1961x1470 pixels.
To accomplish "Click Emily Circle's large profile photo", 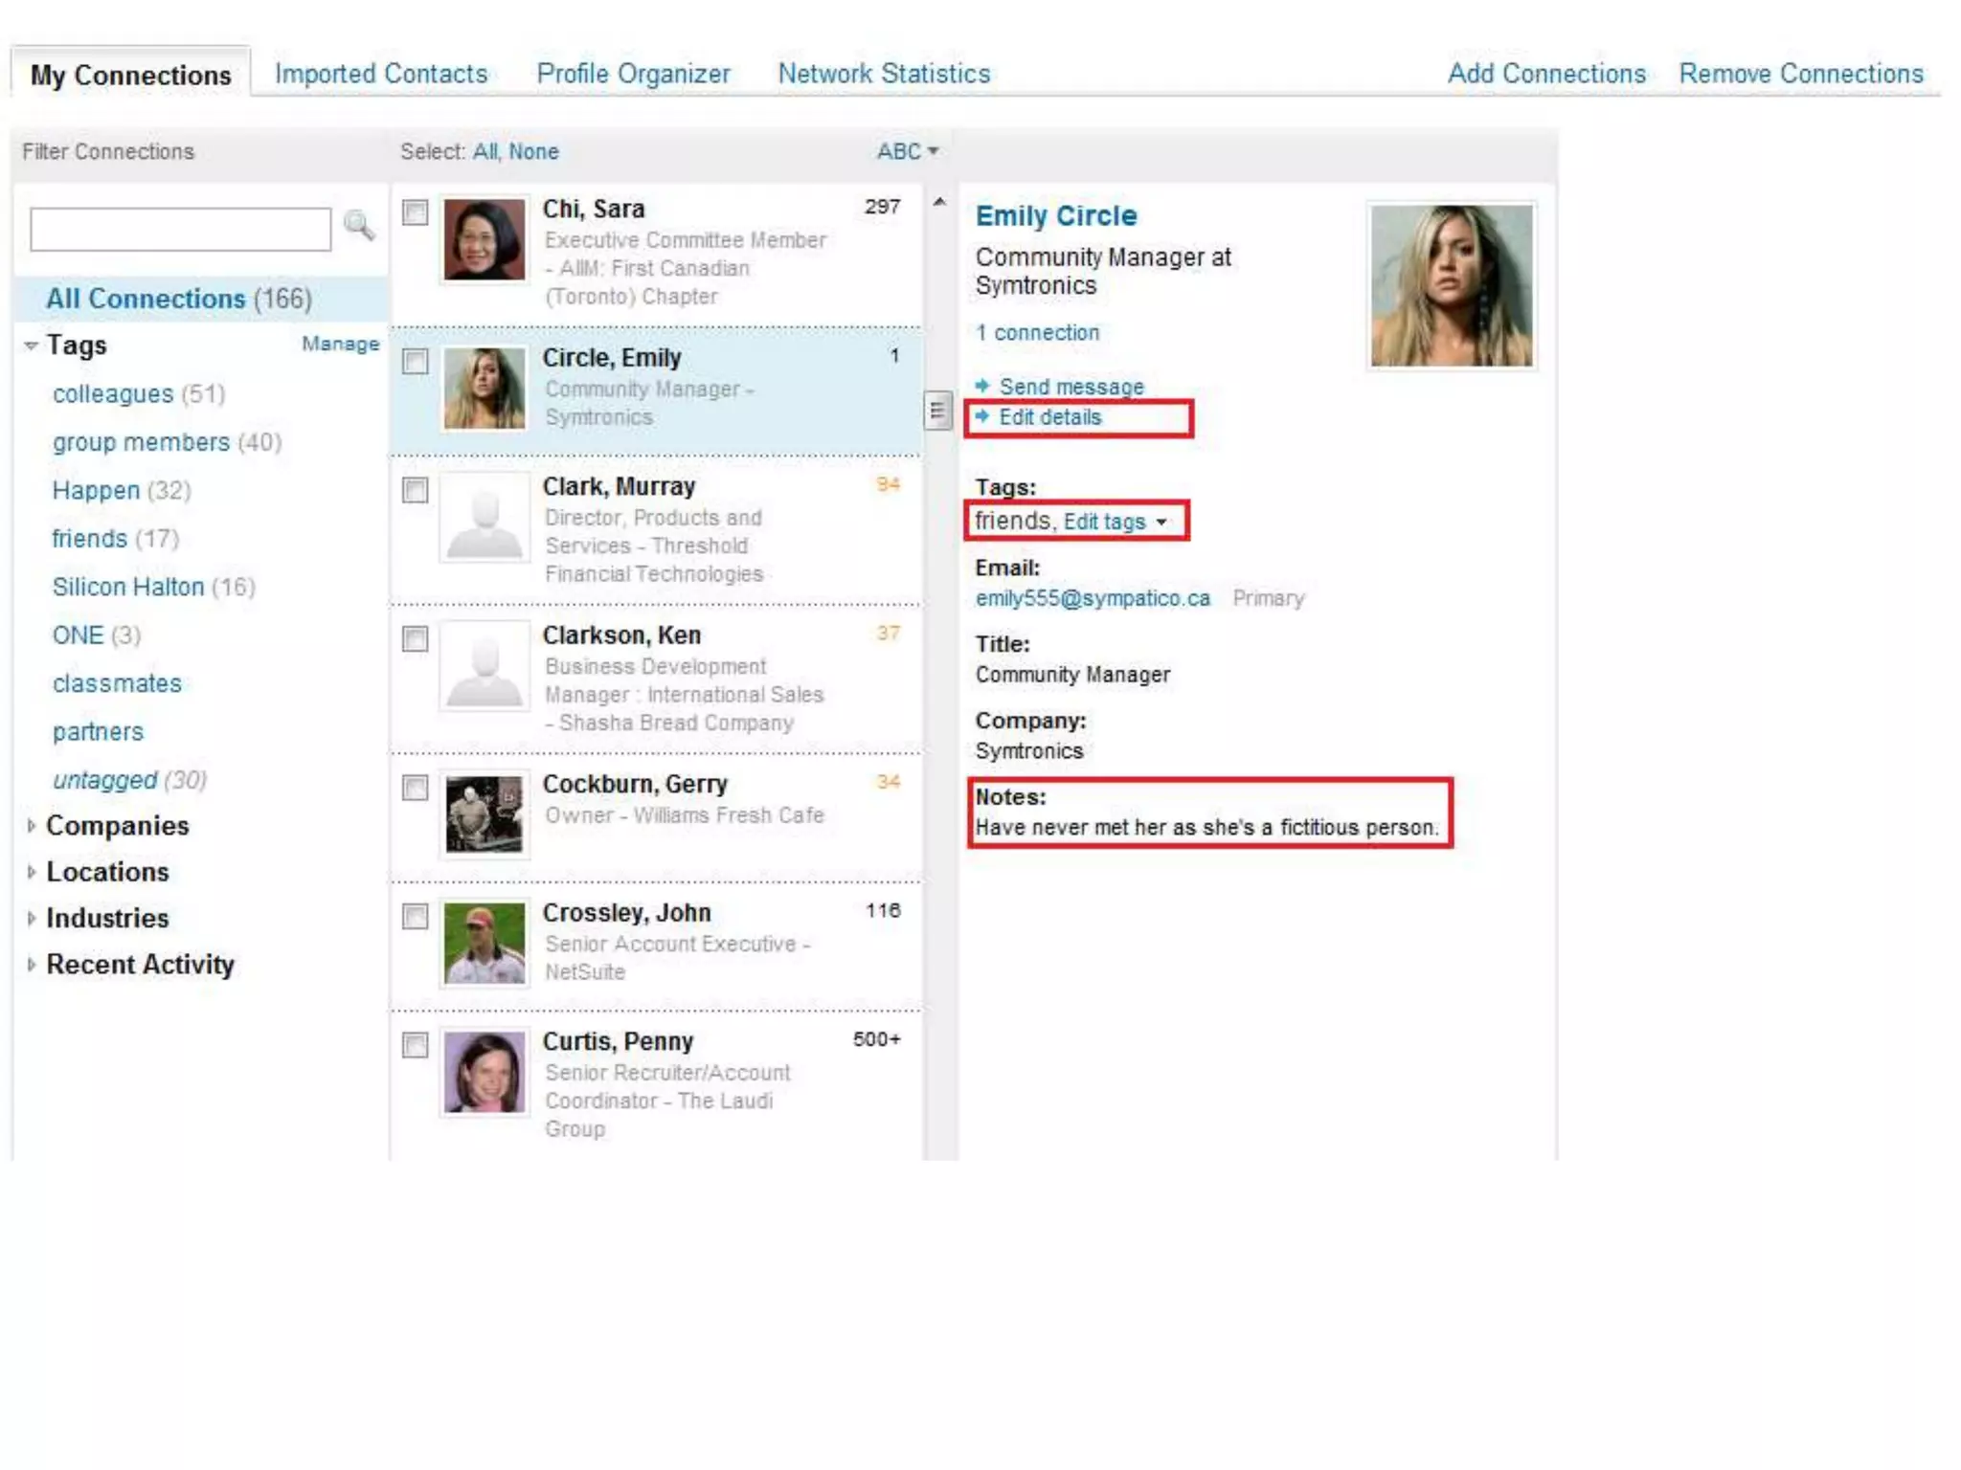I will tap(1450, 285).
